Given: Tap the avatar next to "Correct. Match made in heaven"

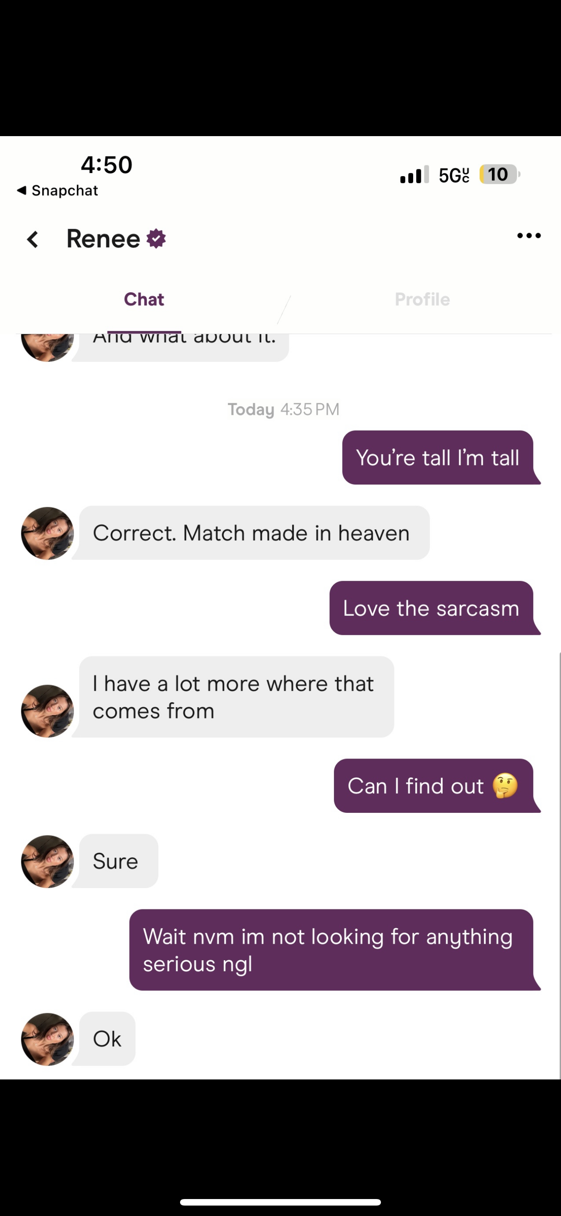Looking at the screenshot, I should coord(47,534).
